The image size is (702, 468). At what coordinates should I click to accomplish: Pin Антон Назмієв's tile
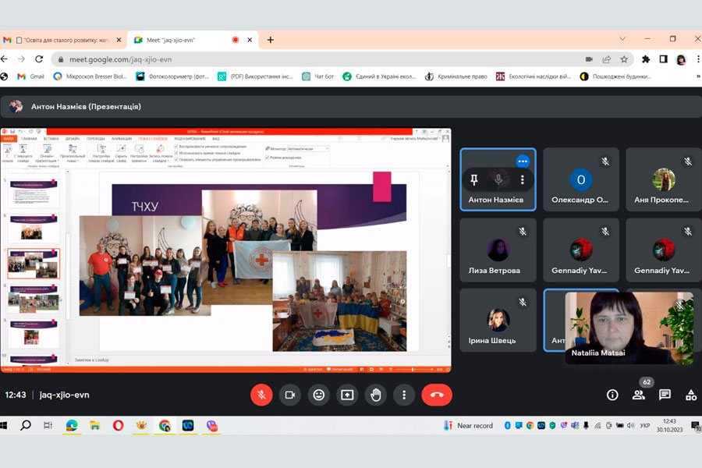click(x=474, y=179)
